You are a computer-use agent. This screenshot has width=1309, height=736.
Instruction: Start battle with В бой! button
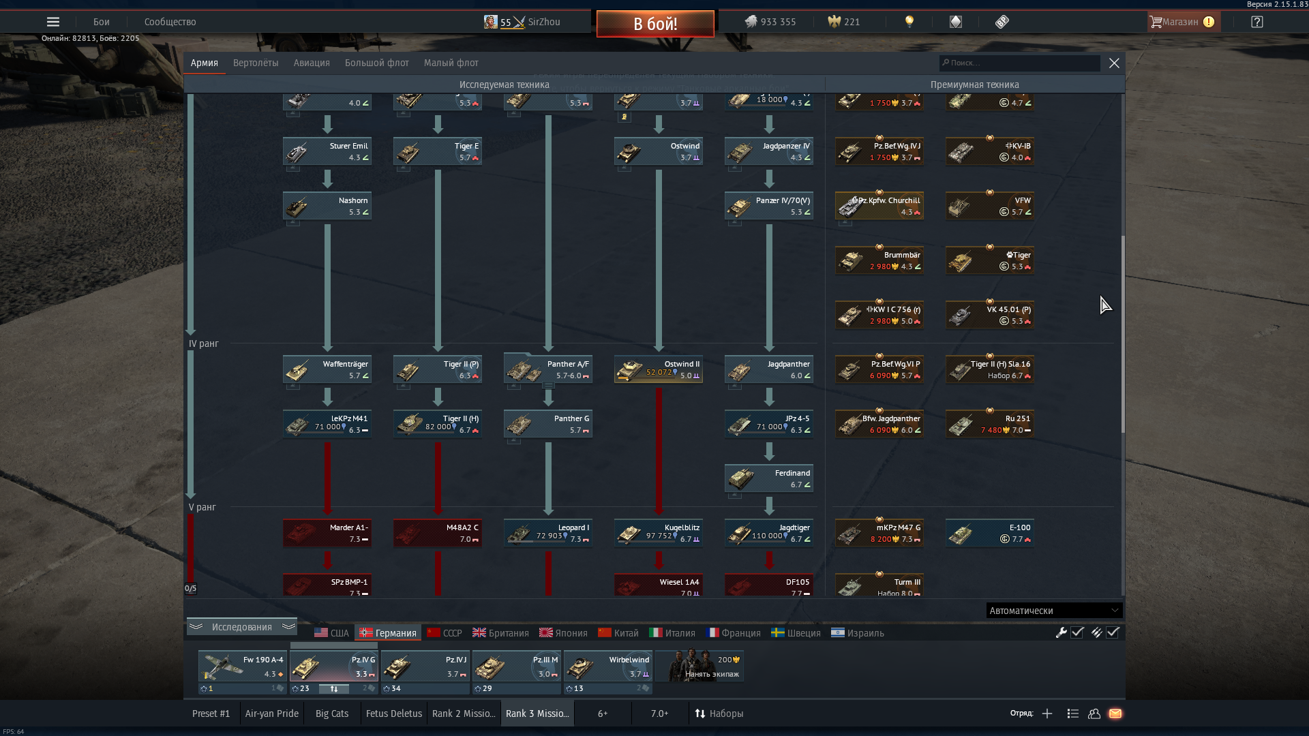pyautogui.click(x=655, y=24)
